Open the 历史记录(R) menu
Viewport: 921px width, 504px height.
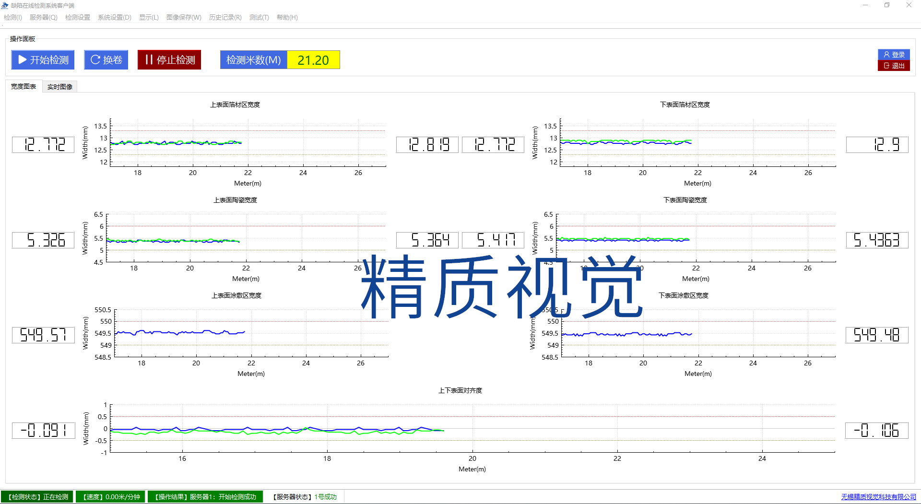225,17
